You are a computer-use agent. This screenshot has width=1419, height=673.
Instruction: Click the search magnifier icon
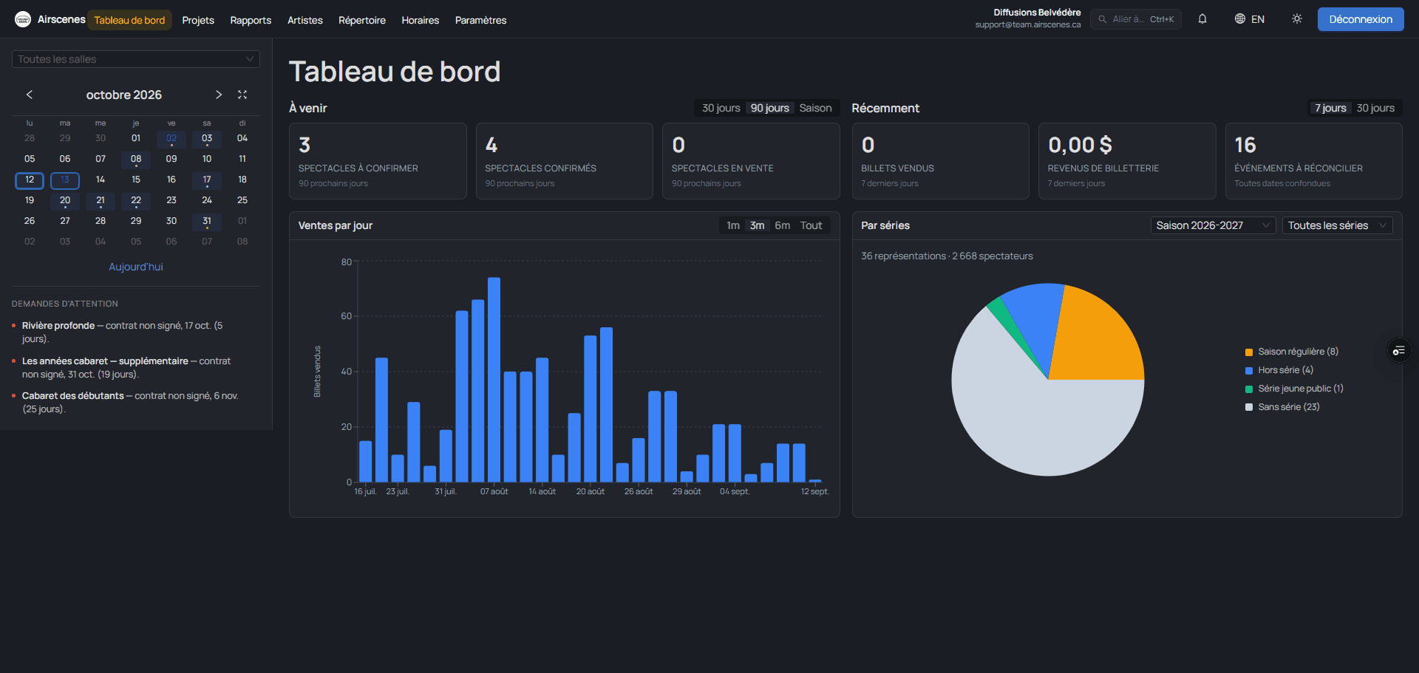click(x=1103, y=19)
